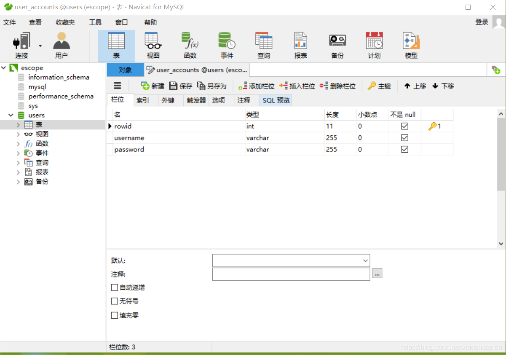Uncheck 不是 null for the password field

[404, 149]
